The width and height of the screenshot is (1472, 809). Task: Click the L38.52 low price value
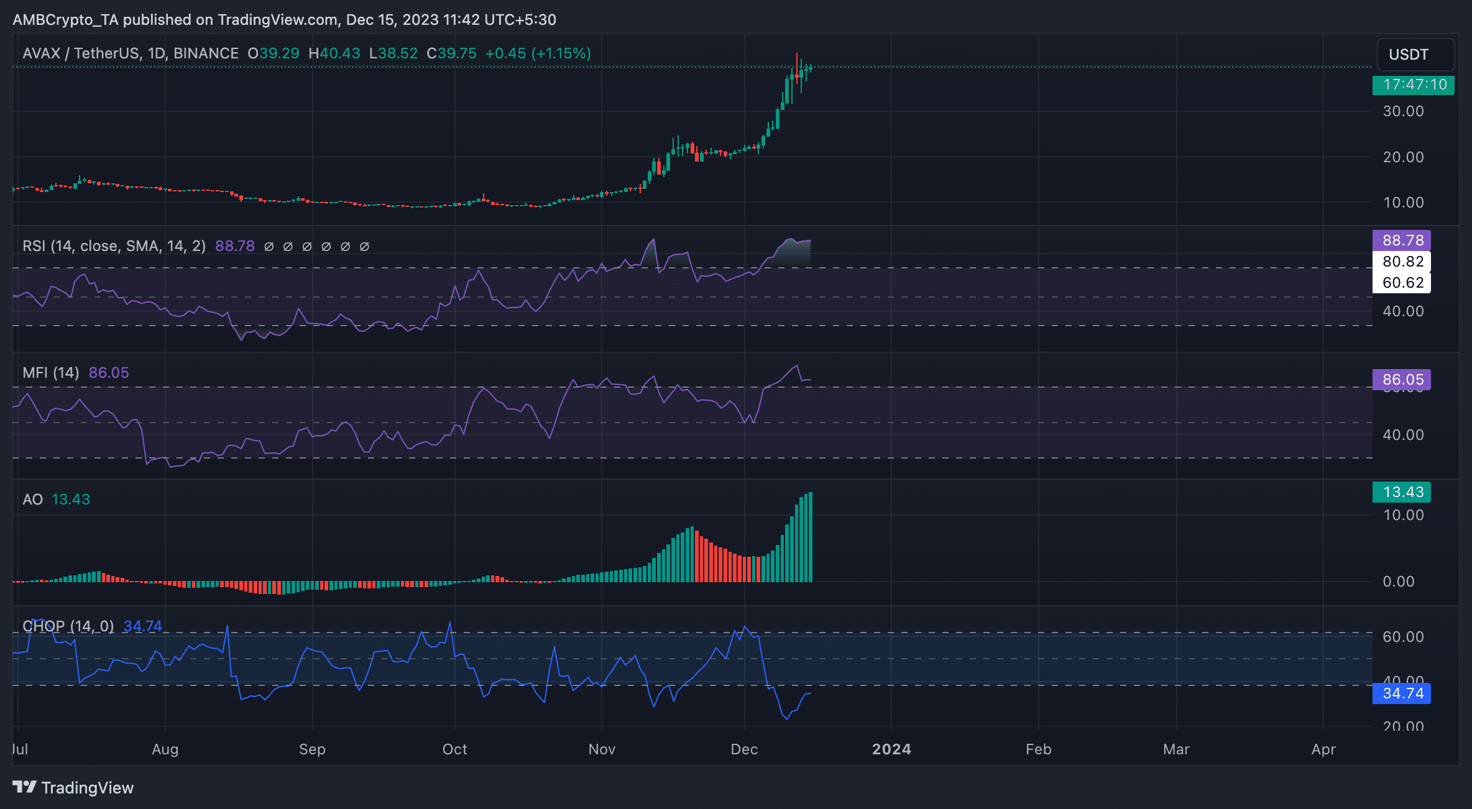tap(393, 53)
